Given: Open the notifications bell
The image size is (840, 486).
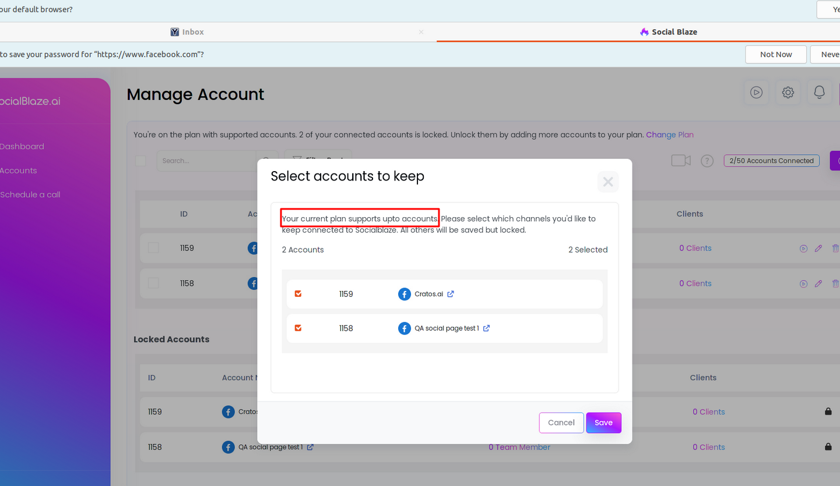Looking at the screenshot, I should point(820,92).
